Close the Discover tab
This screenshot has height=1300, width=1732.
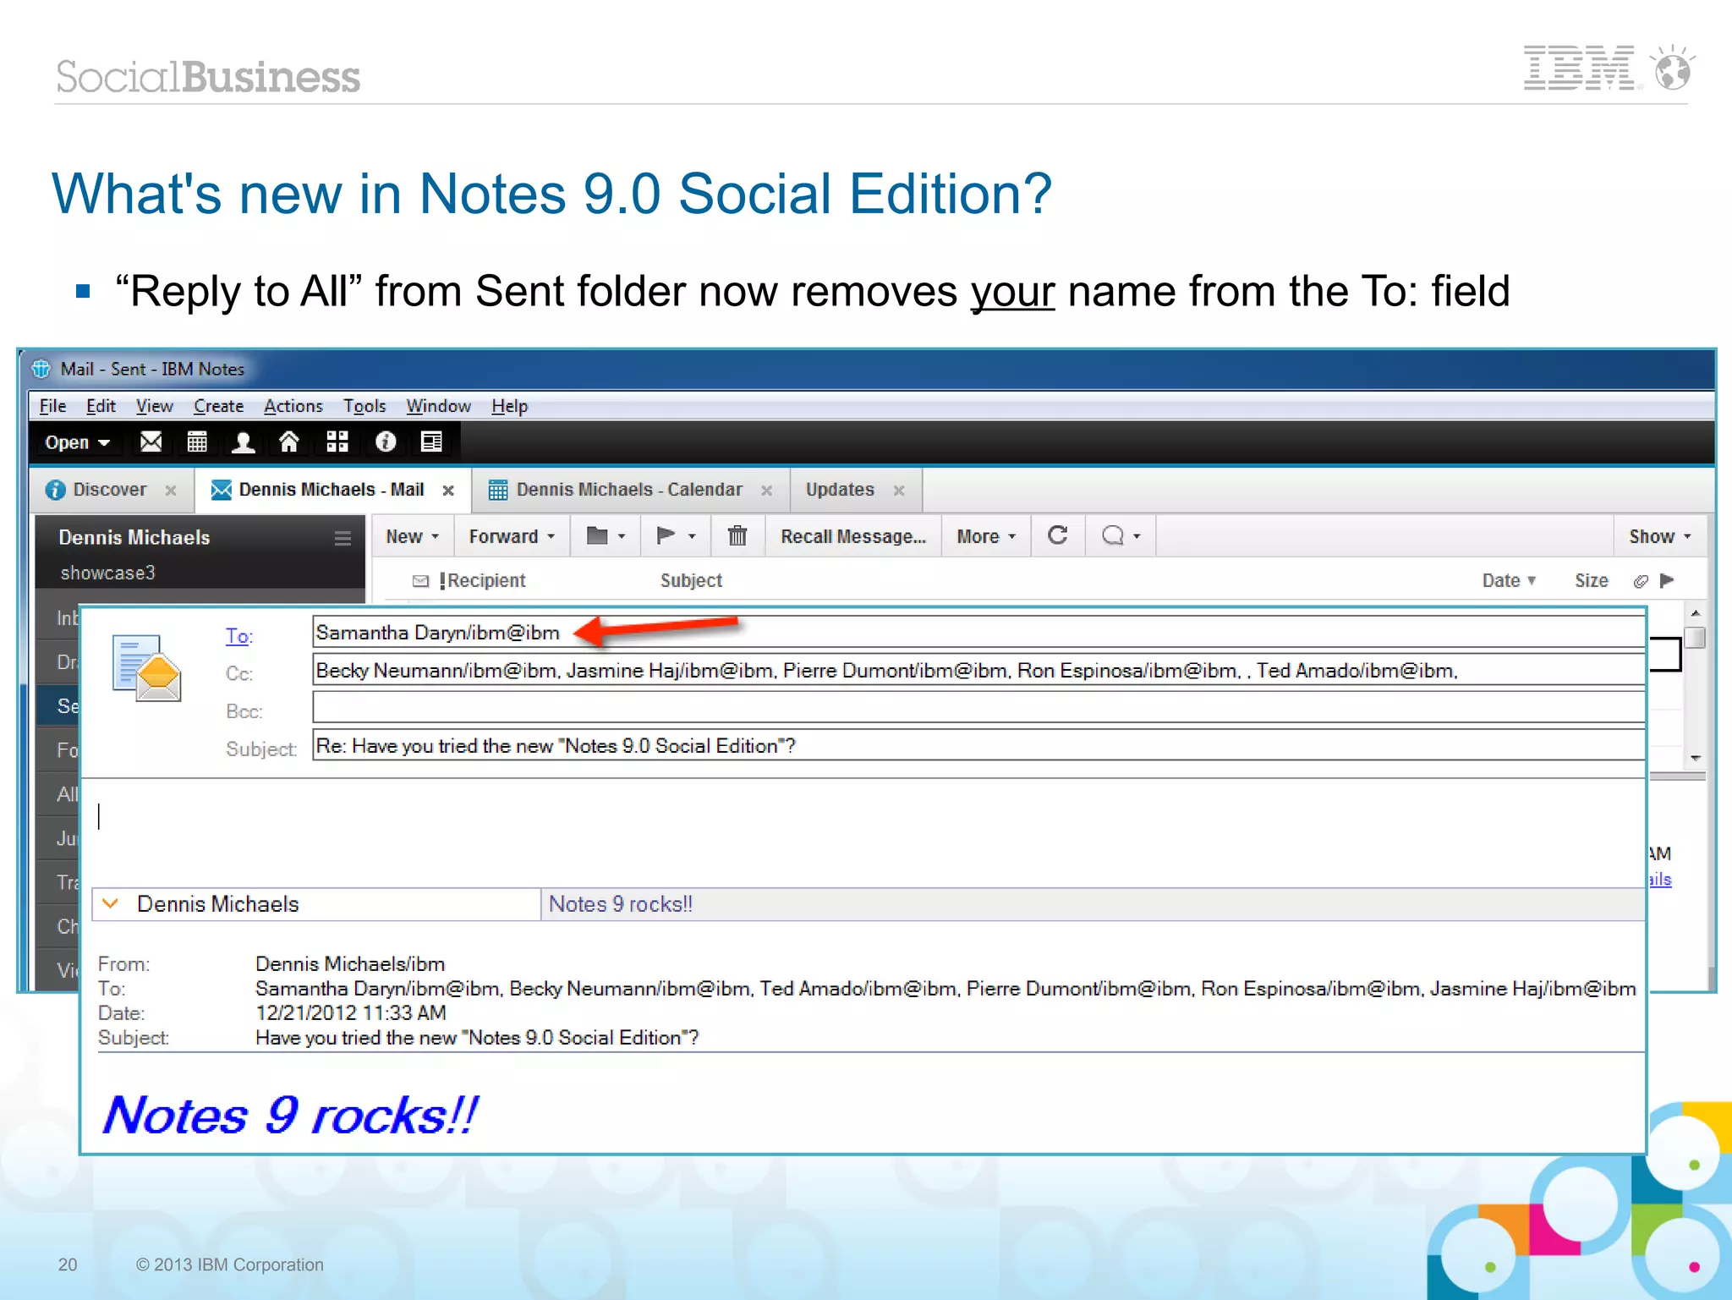(171, 491)
